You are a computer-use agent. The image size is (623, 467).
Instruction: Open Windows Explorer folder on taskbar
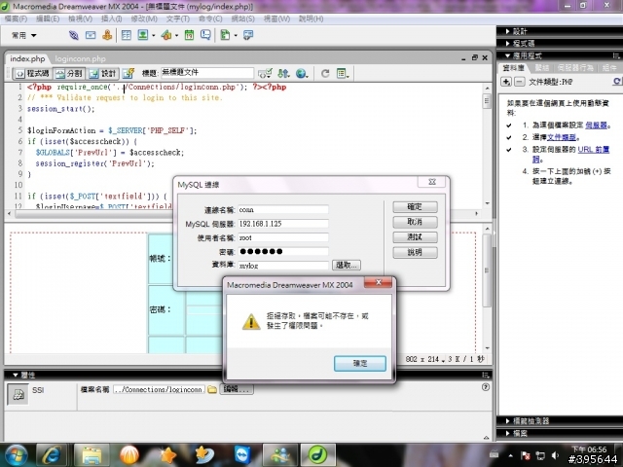92,454
